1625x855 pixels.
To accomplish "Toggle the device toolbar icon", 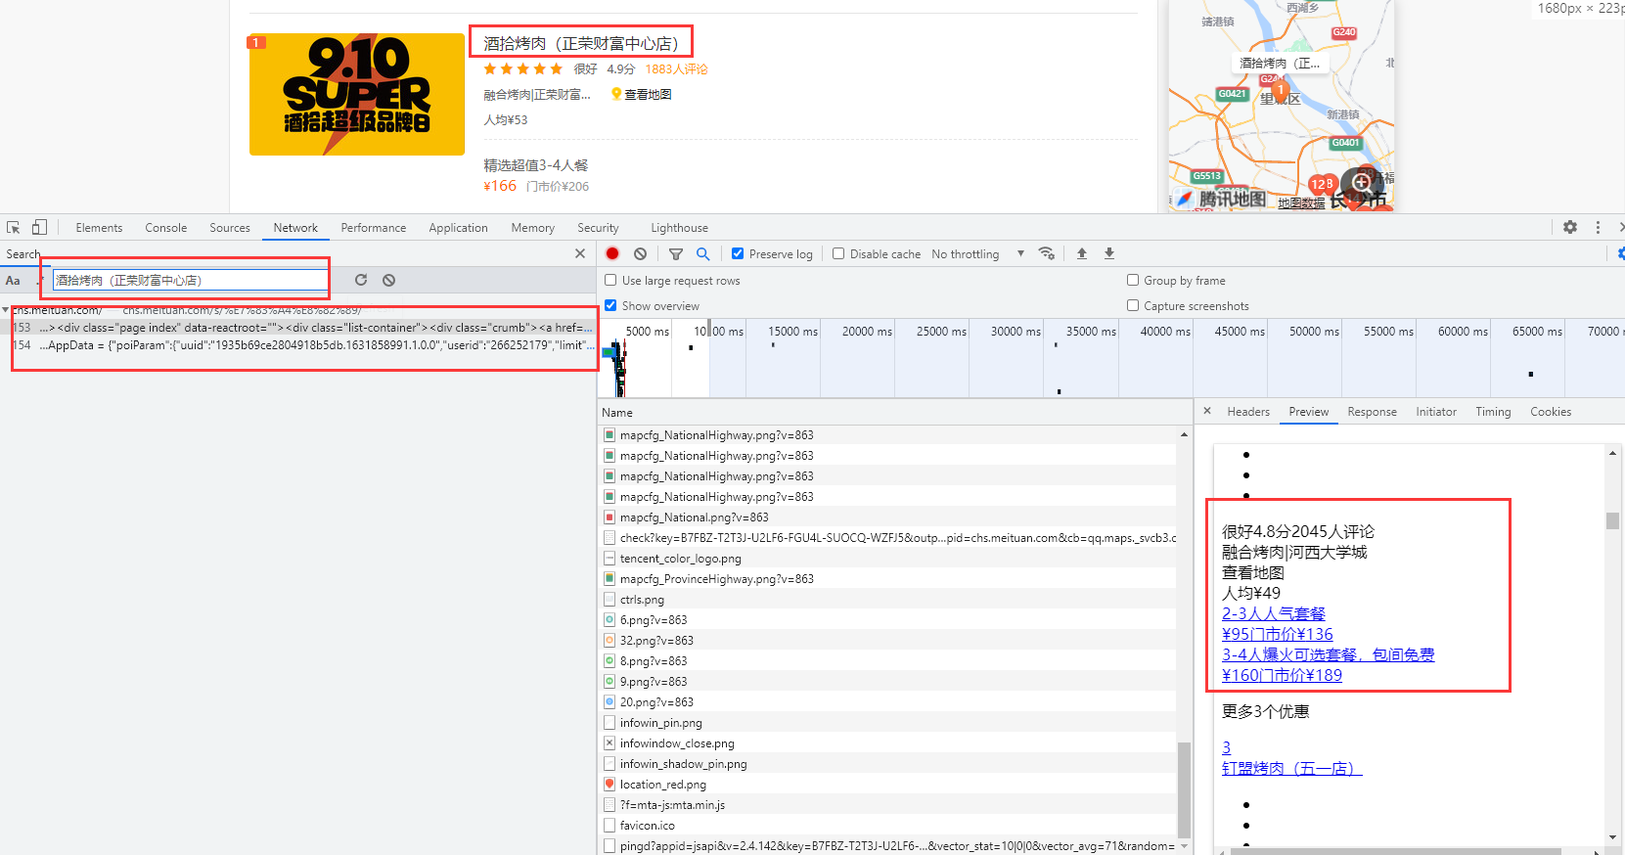I will tap(39, 227).
